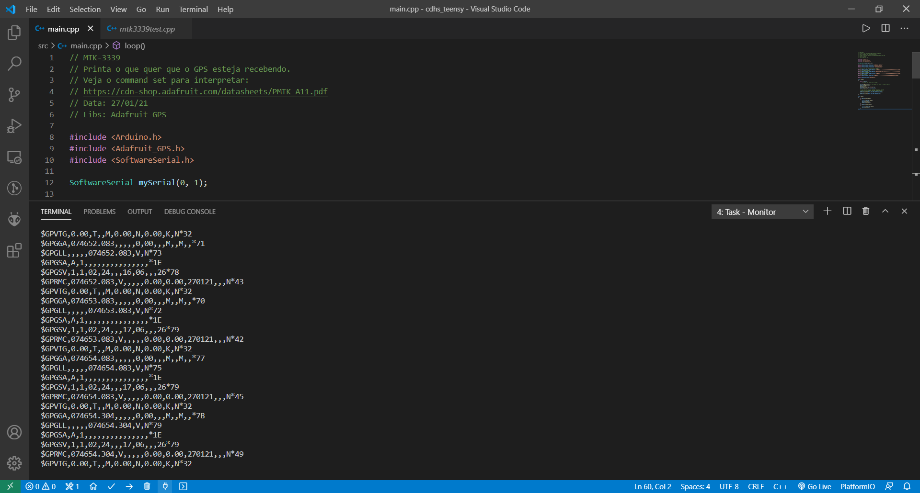Click the feedback icon in status bar
The image size is (920, 493).
coord(889,486)
